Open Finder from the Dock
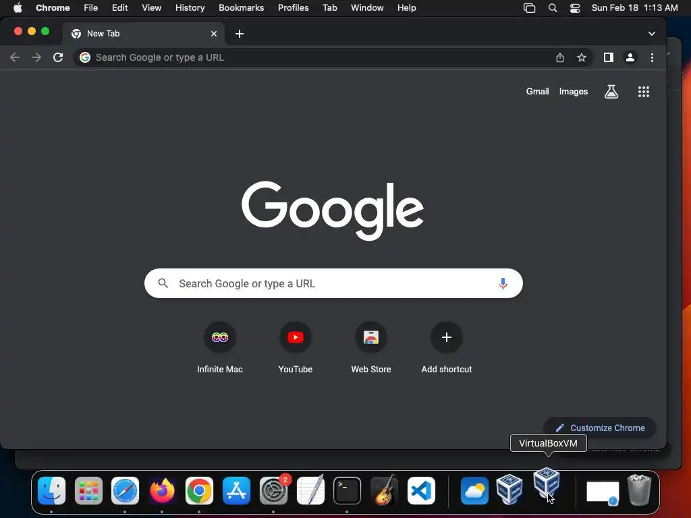The height and width of the screenshot is (518, 691). pos(51,491)
